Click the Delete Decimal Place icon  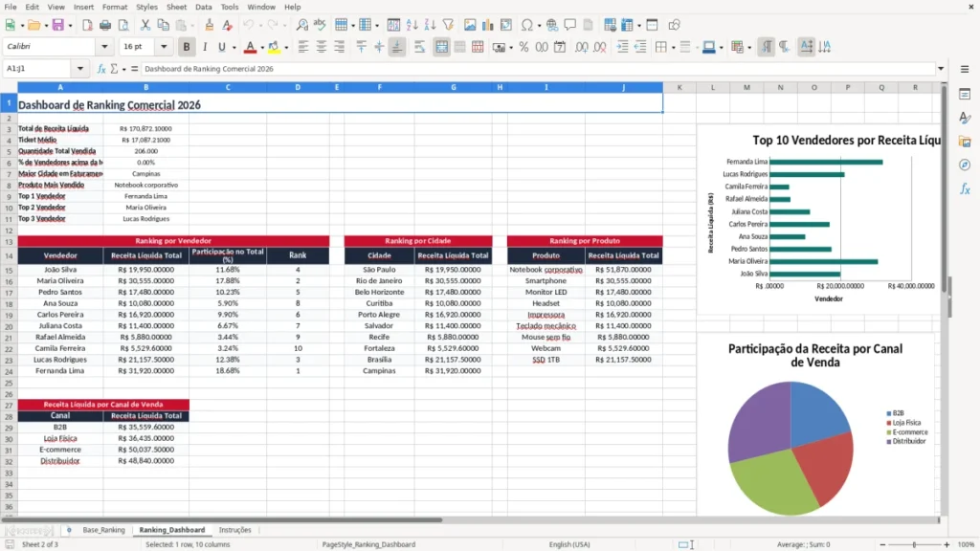[x=599, y=47]
